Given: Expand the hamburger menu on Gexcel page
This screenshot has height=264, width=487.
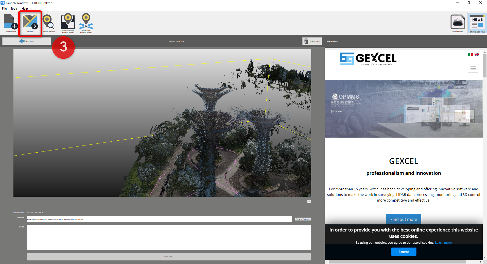Looking at the screenshot, I should point(473,68).
